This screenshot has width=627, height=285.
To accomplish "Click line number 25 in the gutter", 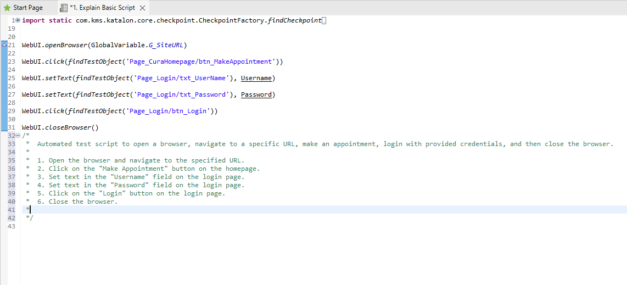I will point(11,78).
